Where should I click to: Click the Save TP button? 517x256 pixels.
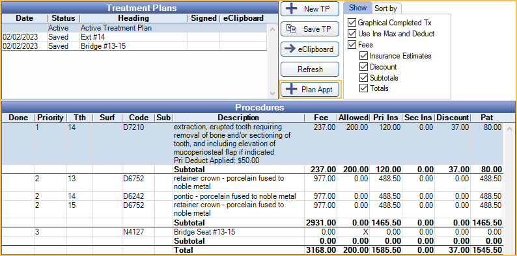[x=309, y=29]
